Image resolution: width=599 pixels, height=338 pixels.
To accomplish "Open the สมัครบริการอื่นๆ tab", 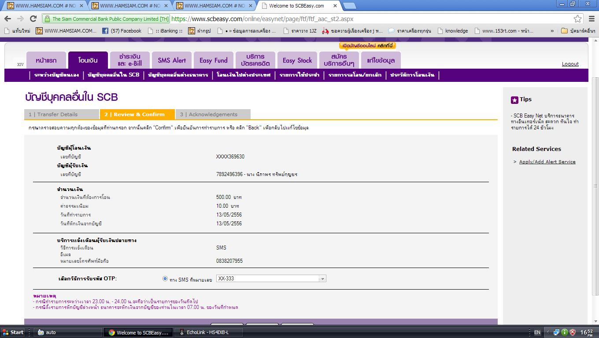I will [x=339, y=60].
